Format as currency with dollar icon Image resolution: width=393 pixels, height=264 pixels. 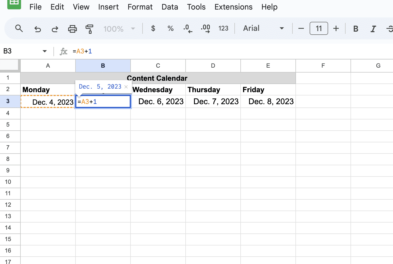click(153, 28)
